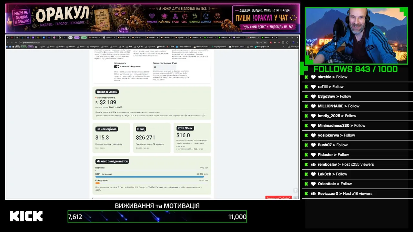
Task: Click the blue 'KCIP — почасовая' progress bar
Action: pos(149,177)
